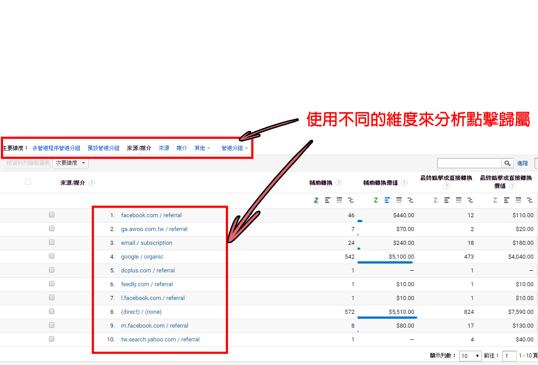Select the 多管道程序管道分組 primary dimension
Image resolution: width=538 pixels, height=365 pixels.
[x=56, y=148]
